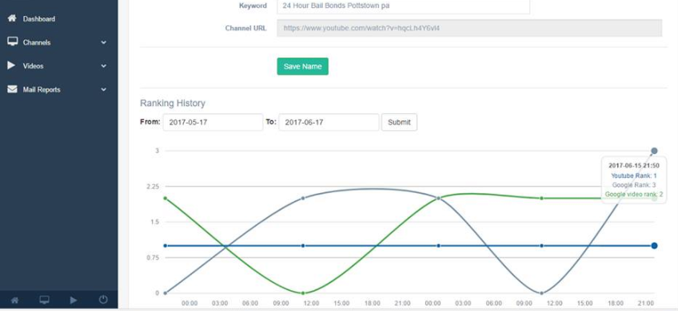Expand the Channels menu chevron
This screenshot has width=678, height=311.
tap(104, 42)
